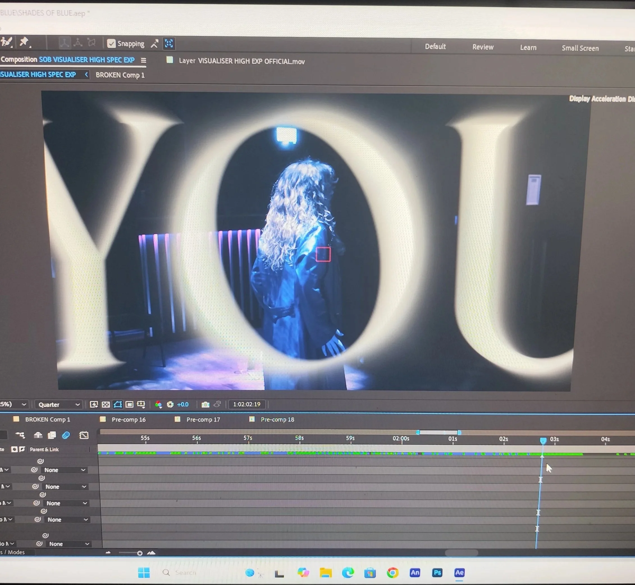Screen dimensions: 635x585
Task: Toggle the Motion Blur enable switch
Action: 66,435
